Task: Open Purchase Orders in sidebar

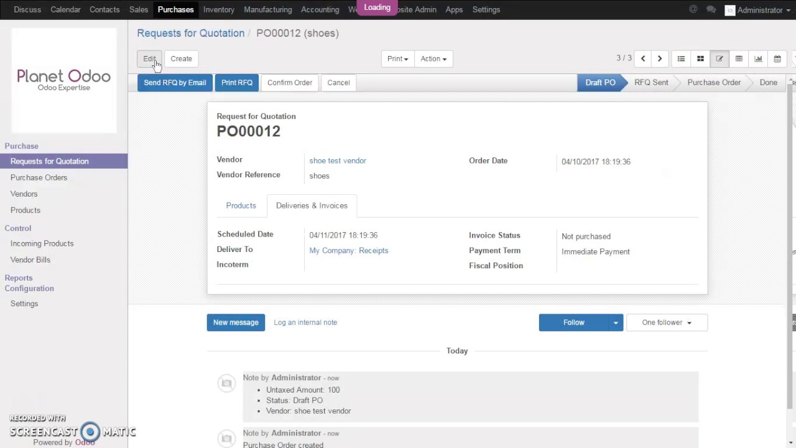Action: click(x=39, y=177)
